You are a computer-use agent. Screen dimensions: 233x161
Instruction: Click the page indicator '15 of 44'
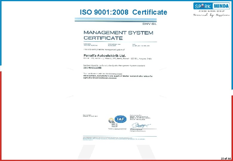coord(226,159)
